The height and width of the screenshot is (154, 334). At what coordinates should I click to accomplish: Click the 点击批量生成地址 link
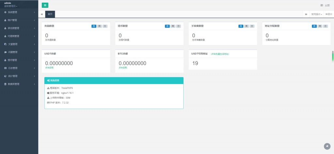tap(220, 54)
